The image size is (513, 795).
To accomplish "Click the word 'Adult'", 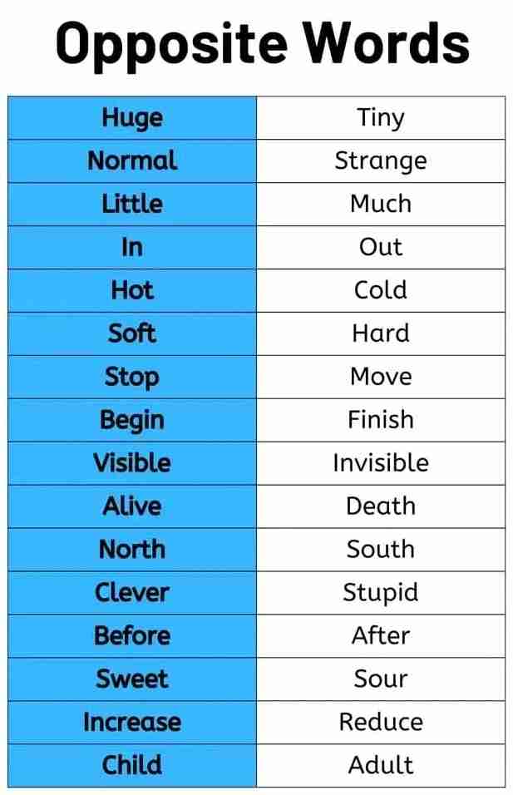I will coord(381,765).
